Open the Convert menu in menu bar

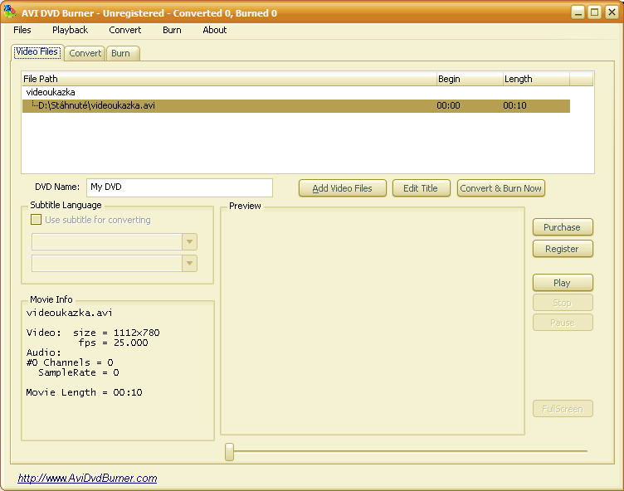click(125, 30)
